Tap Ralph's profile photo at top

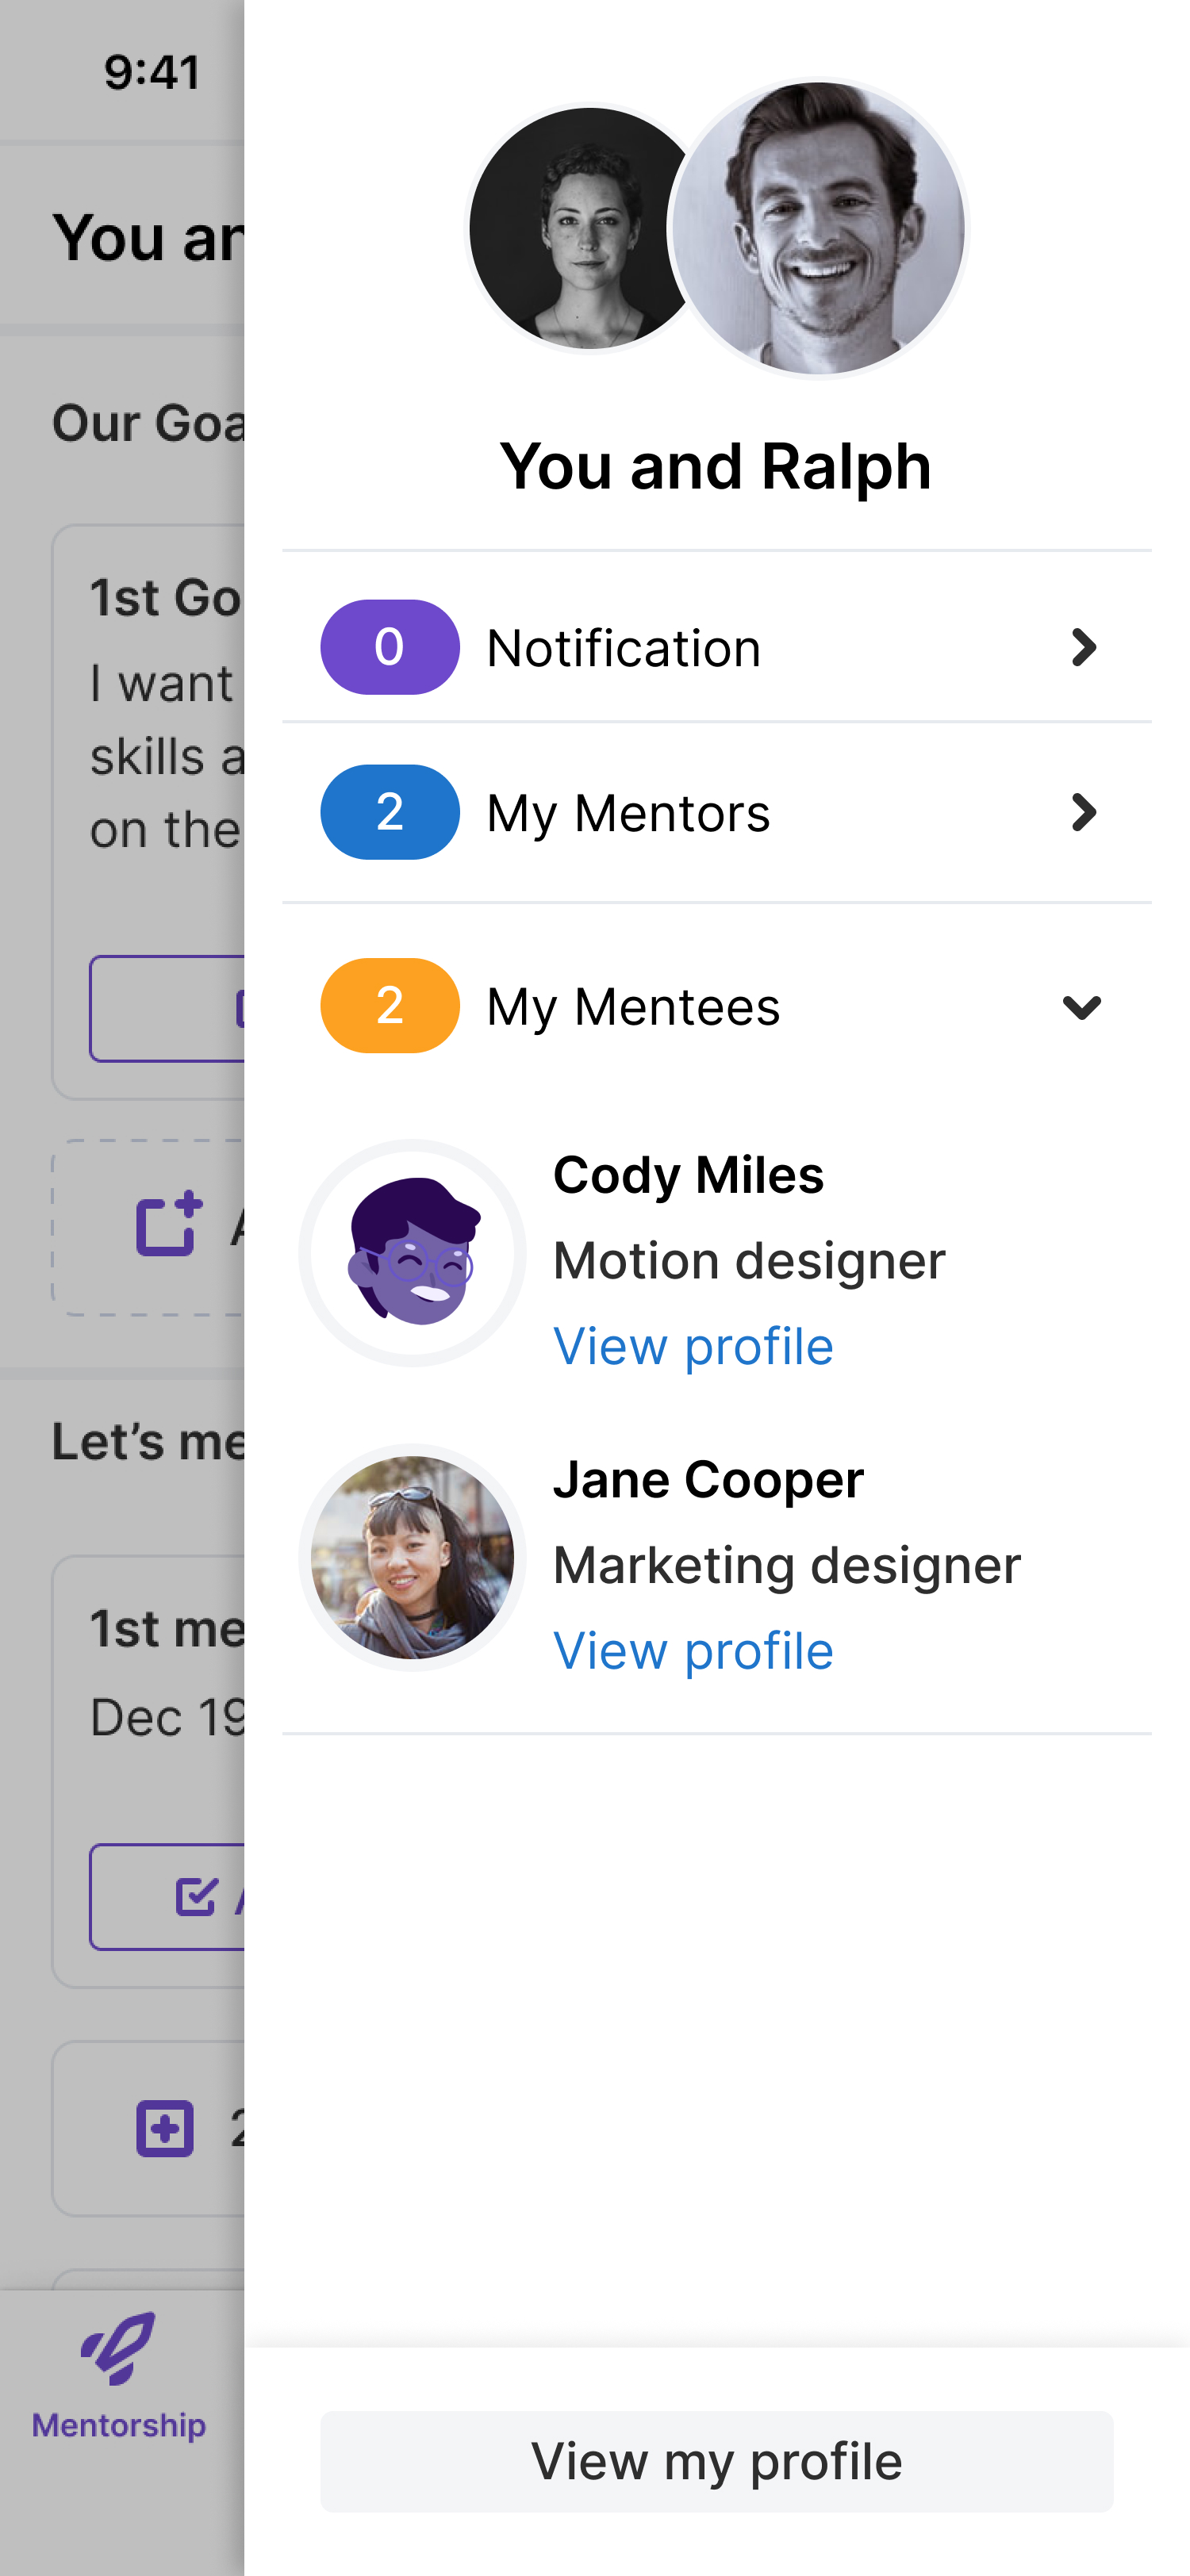(819, 229)
